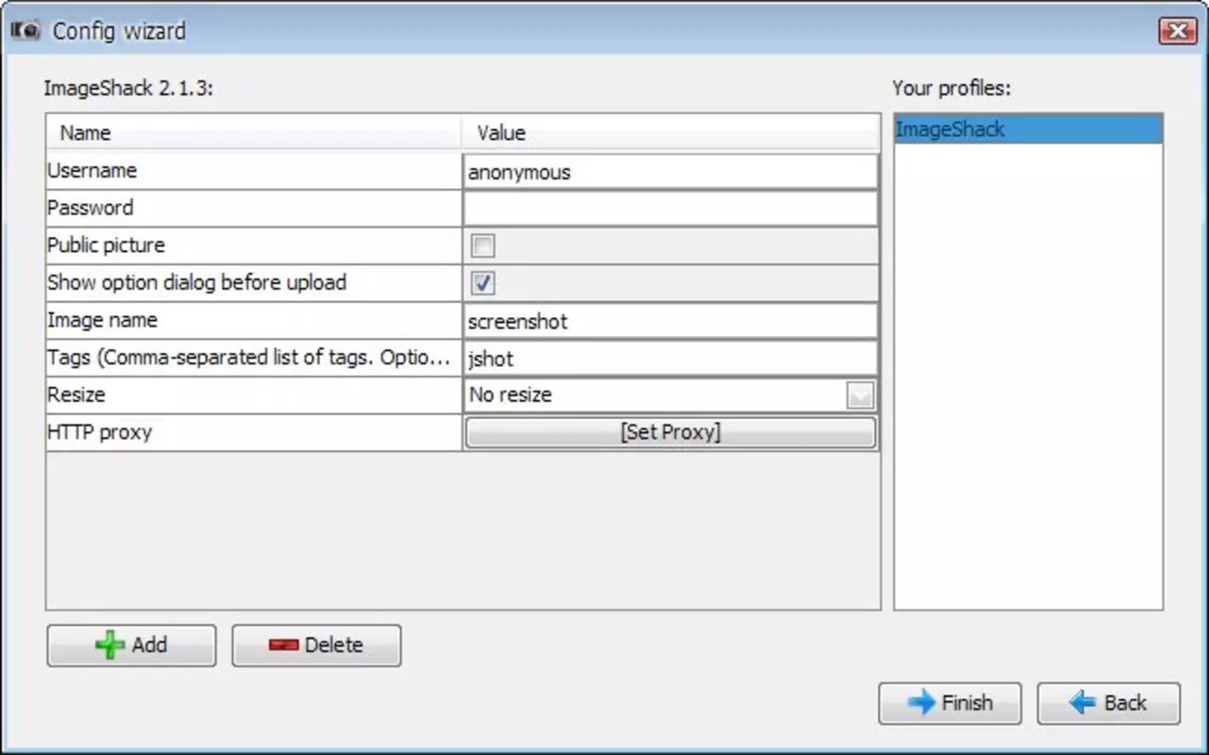
Task: Click the Set Proxy button
Action: click(x=670, y=432)
